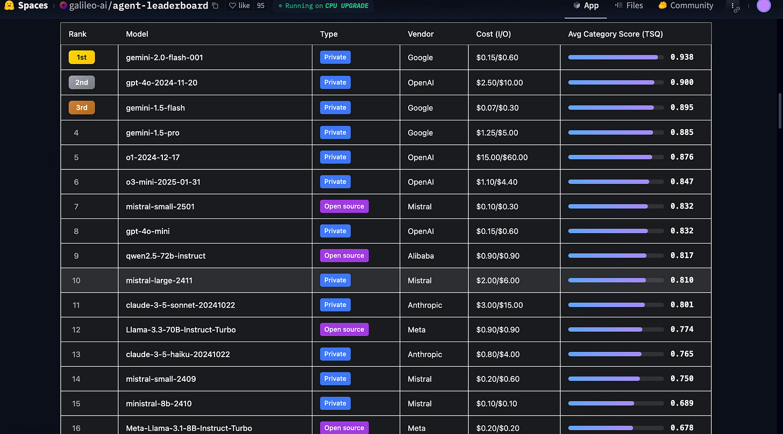The image size is (783, 434).
Task: Sort by the Vendor column header
Action: [421, 34]
